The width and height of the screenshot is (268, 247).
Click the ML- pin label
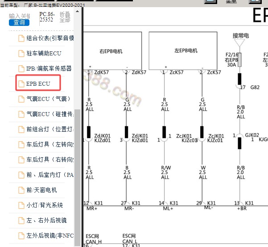point(209,208)
